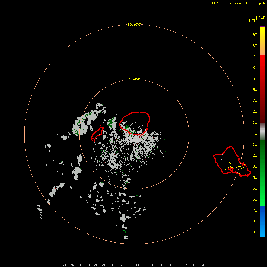
Task: Click the 30 value on the velocity scale
Action: [x=255, y=101]
